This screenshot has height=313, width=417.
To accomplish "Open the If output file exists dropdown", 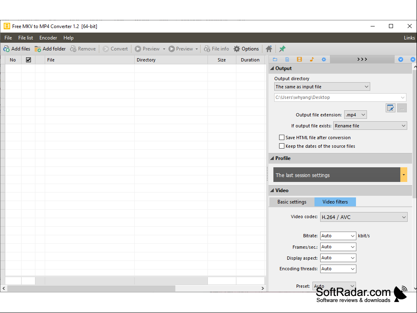I will (370, 126).
